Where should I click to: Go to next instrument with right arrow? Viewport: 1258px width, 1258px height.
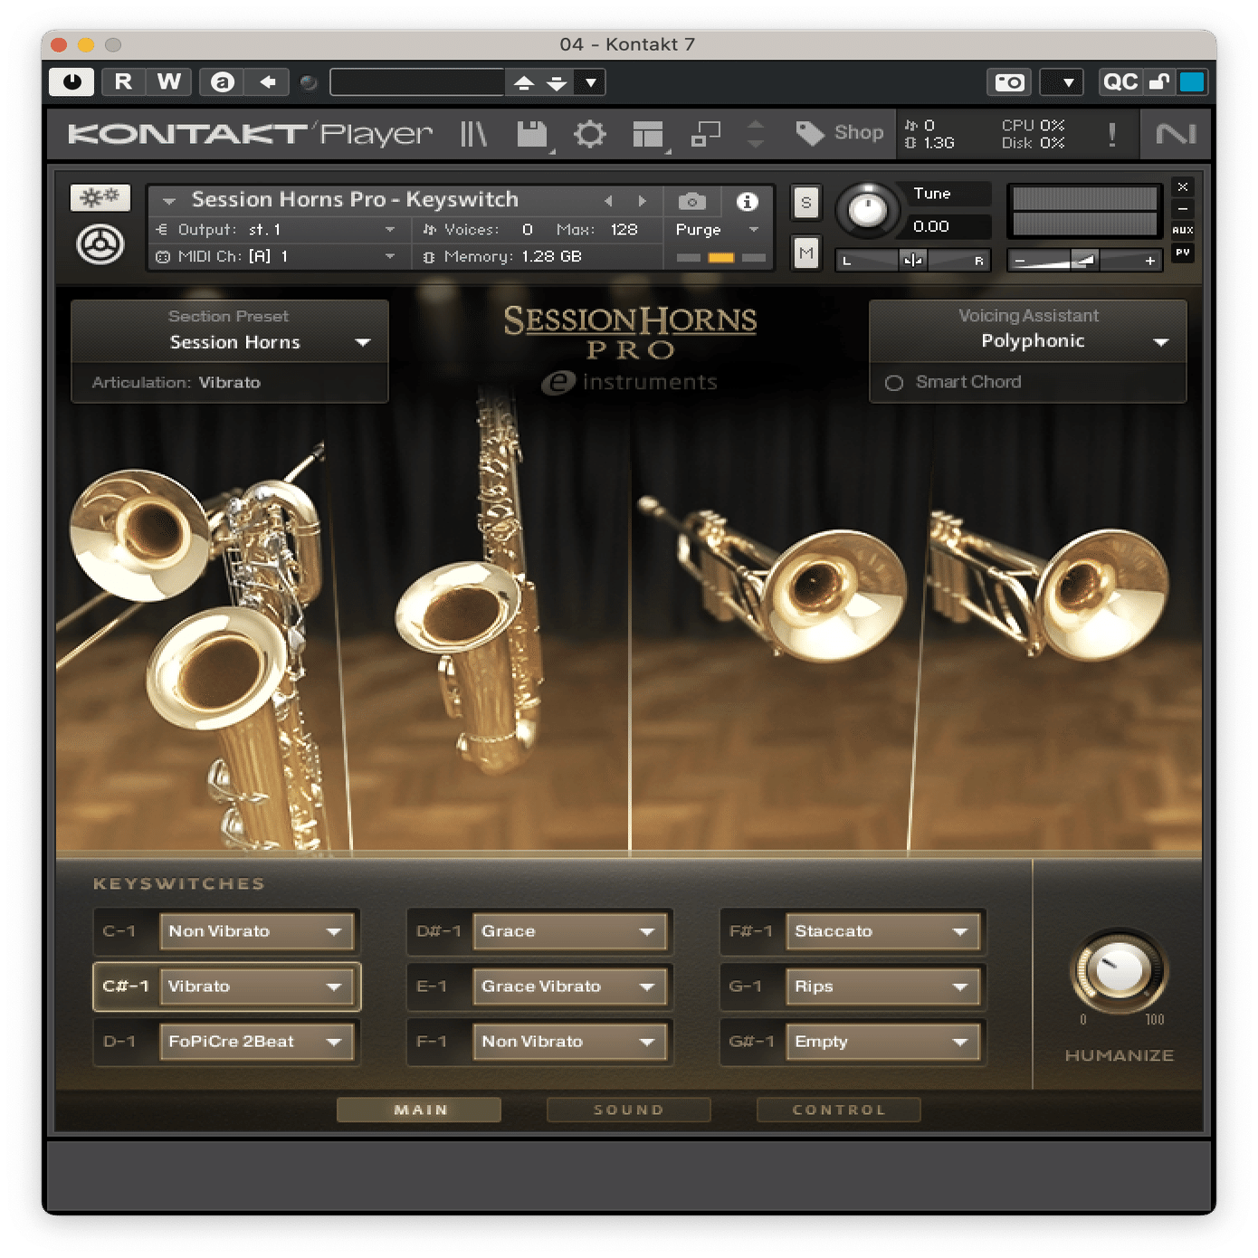click(643, 201)
